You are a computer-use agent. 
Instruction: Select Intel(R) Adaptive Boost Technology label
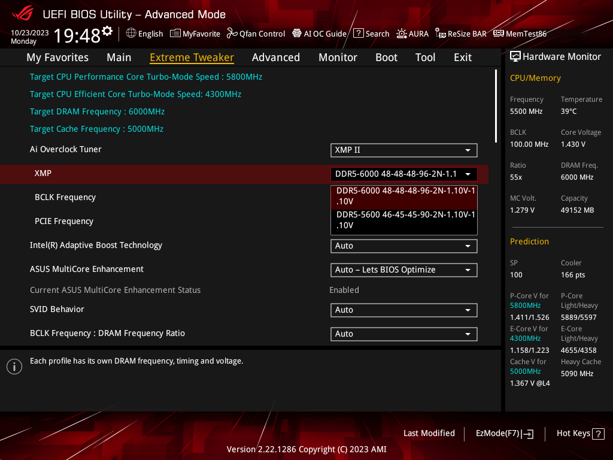(x=96, y=245)
